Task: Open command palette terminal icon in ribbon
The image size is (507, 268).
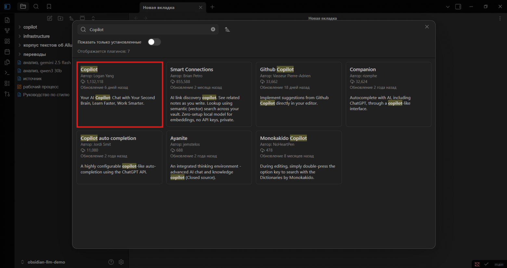Action: (7, 73)
